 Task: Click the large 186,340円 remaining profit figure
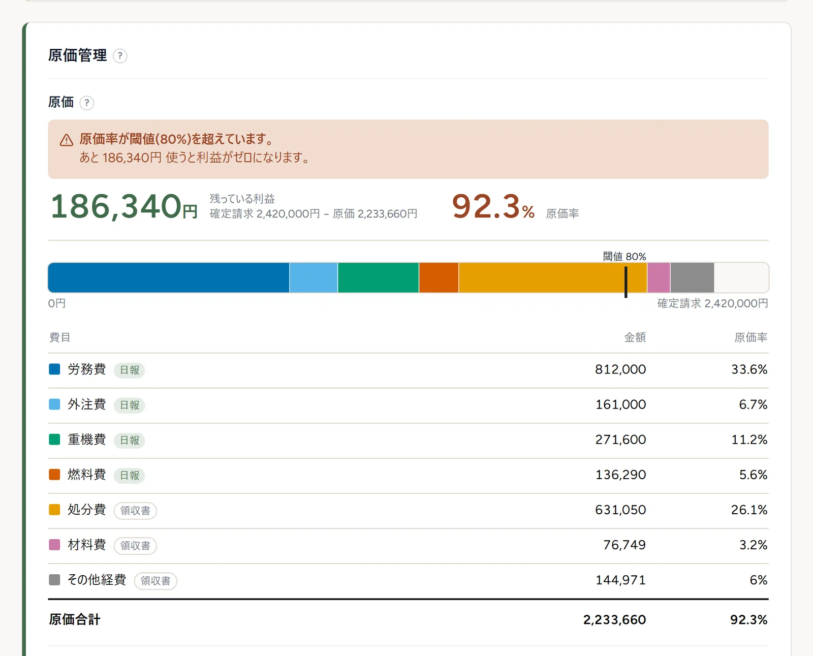click(x=124, y=207)
